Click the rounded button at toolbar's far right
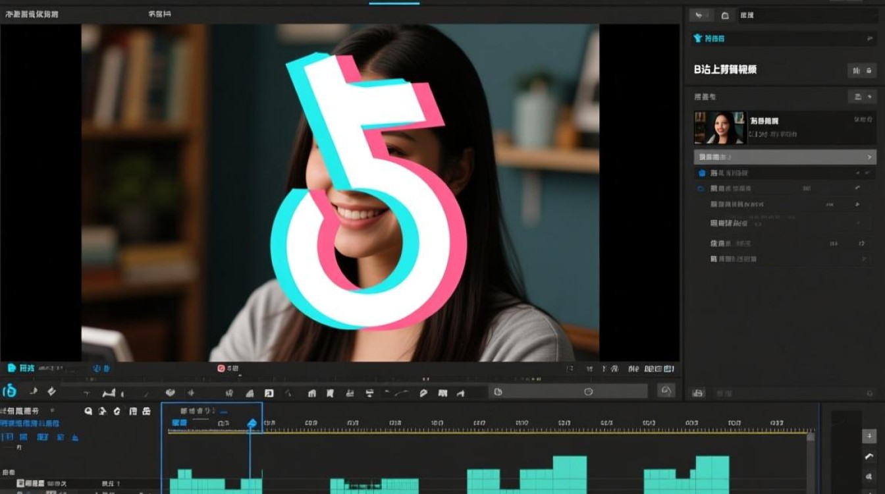885x494 pixels. [x=666, y=391]
